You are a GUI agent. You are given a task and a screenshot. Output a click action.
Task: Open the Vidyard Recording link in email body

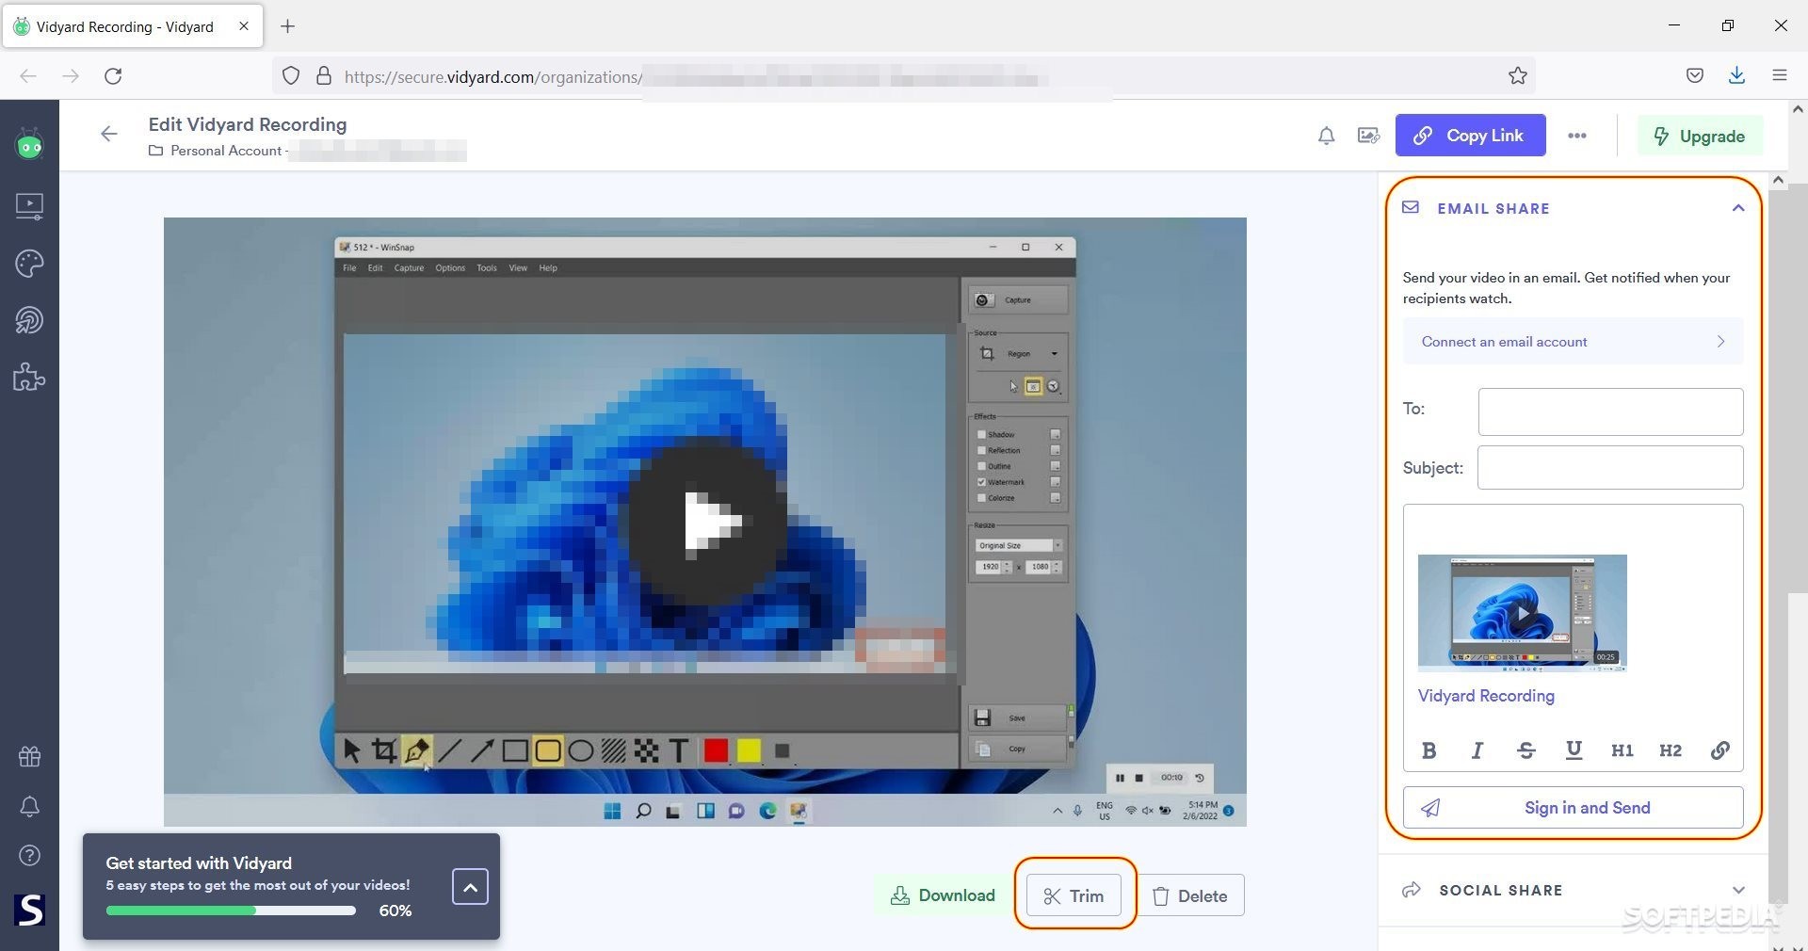[x=1486, y=696]
